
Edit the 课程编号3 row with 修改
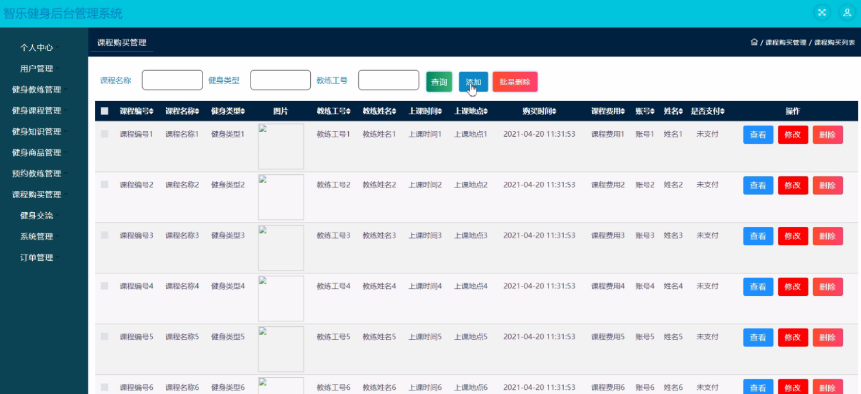tap(793, 236)
